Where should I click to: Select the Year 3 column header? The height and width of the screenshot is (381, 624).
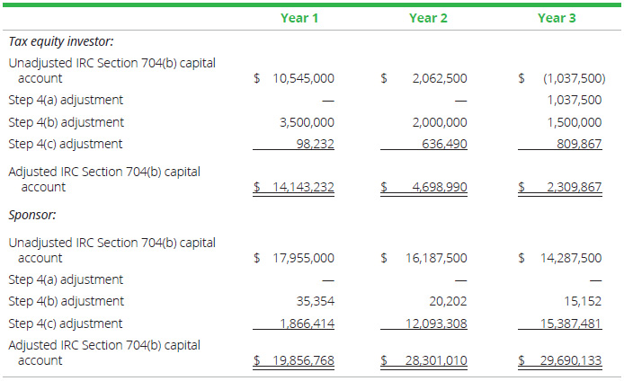pyautogui.click(x=557, y=17)
